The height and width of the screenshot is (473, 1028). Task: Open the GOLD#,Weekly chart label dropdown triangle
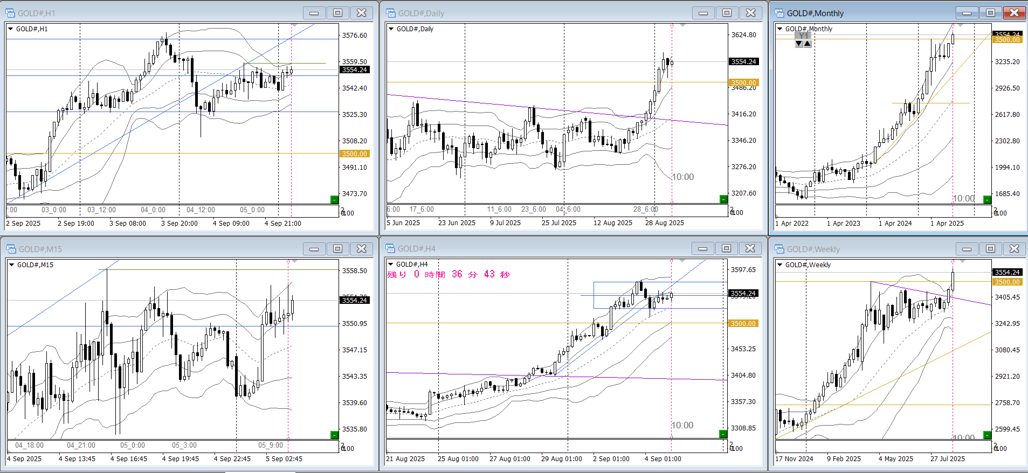[779, 265]
